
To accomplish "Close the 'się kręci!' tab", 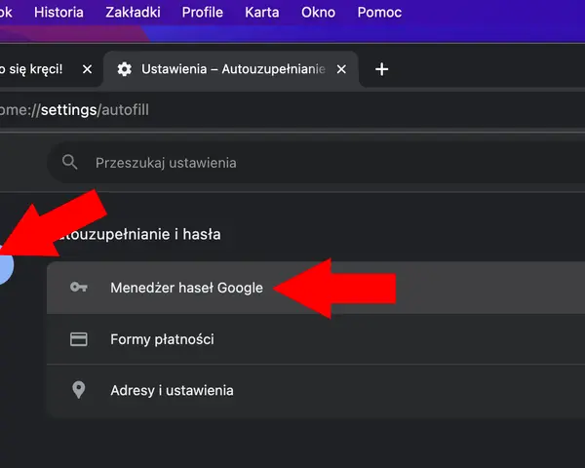I will 88,69.
